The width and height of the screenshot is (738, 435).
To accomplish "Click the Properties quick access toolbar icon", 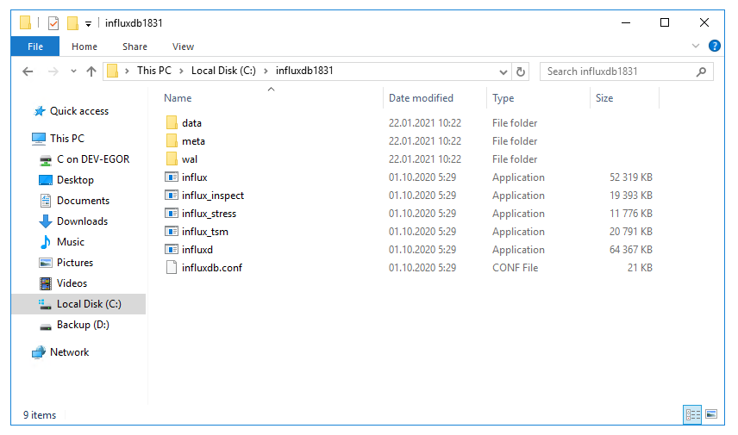I will click(x=53, y=23).
